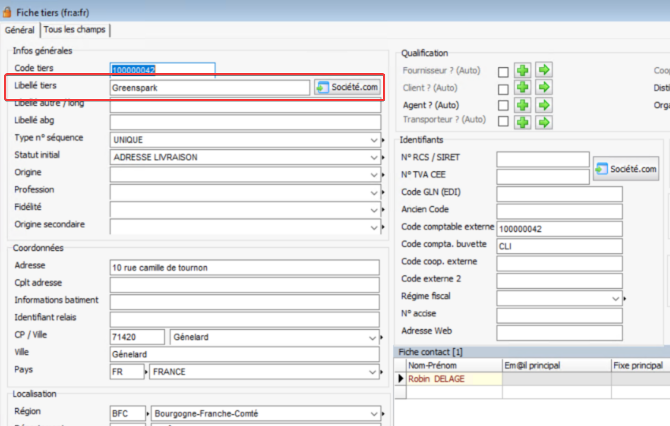670x426 pixels.
Task: Click green plus icon beside Fournisseur
Action: coord(522,70)
